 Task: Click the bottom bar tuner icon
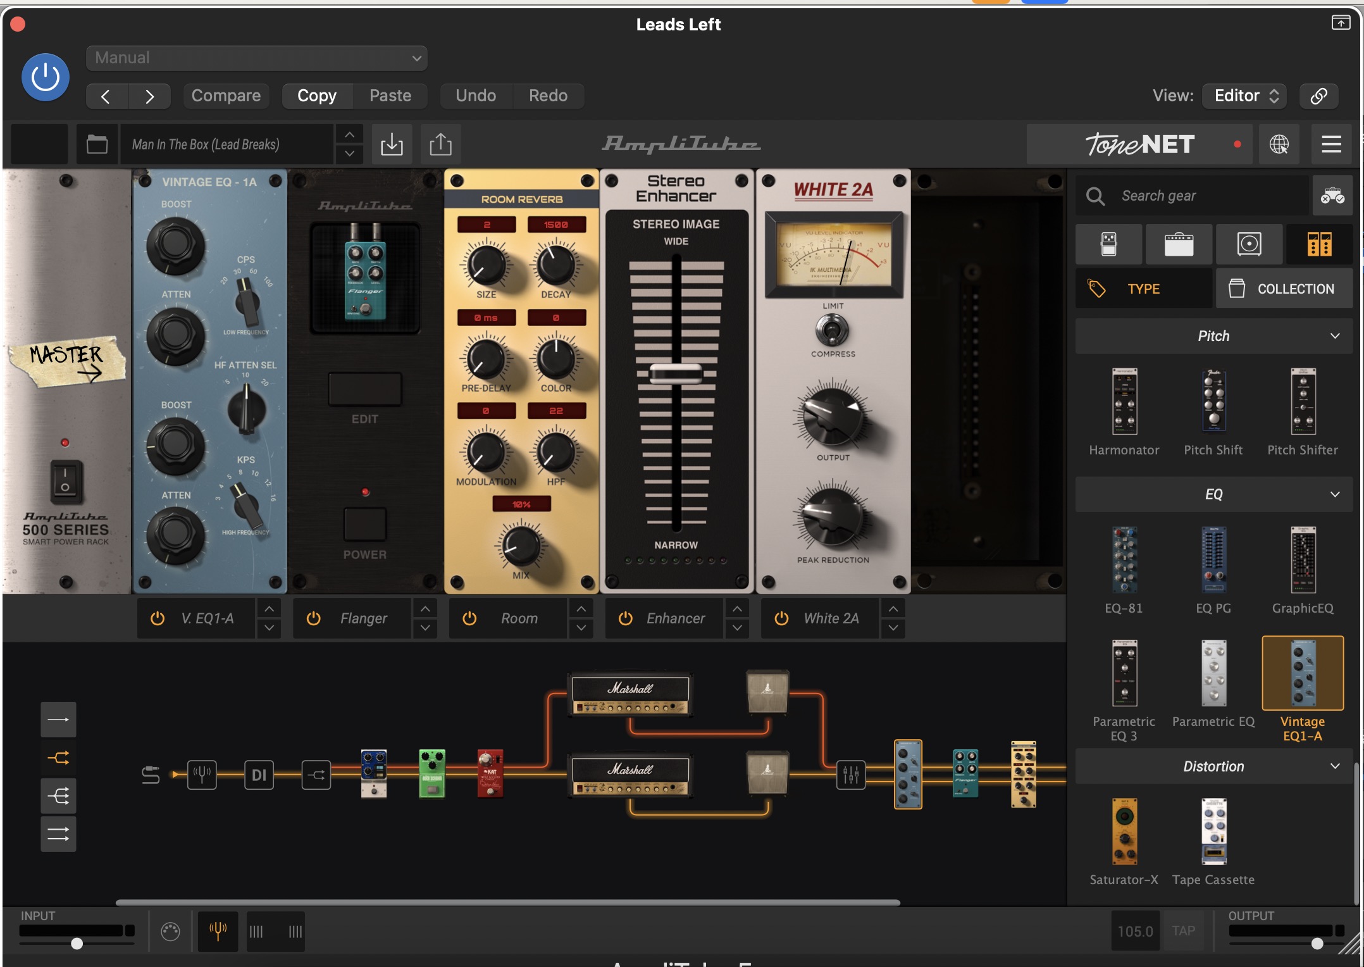[218, 931]
